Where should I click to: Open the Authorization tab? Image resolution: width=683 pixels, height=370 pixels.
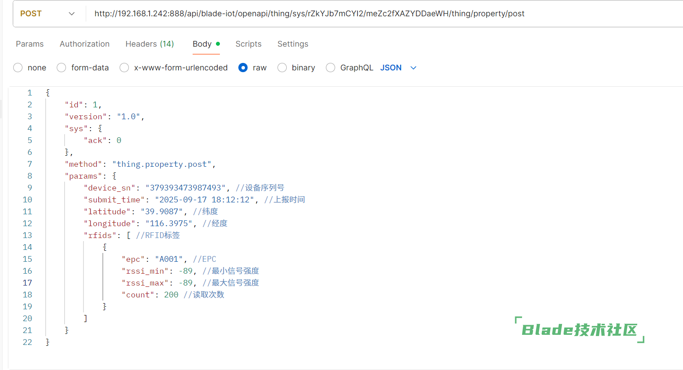tap(84, 44)
